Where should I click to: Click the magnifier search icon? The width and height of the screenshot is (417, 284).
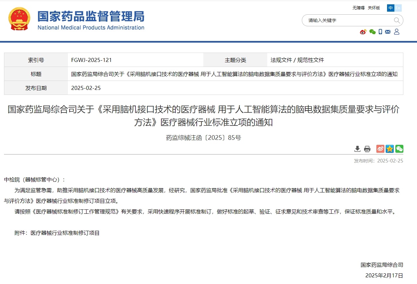[397, 20]
